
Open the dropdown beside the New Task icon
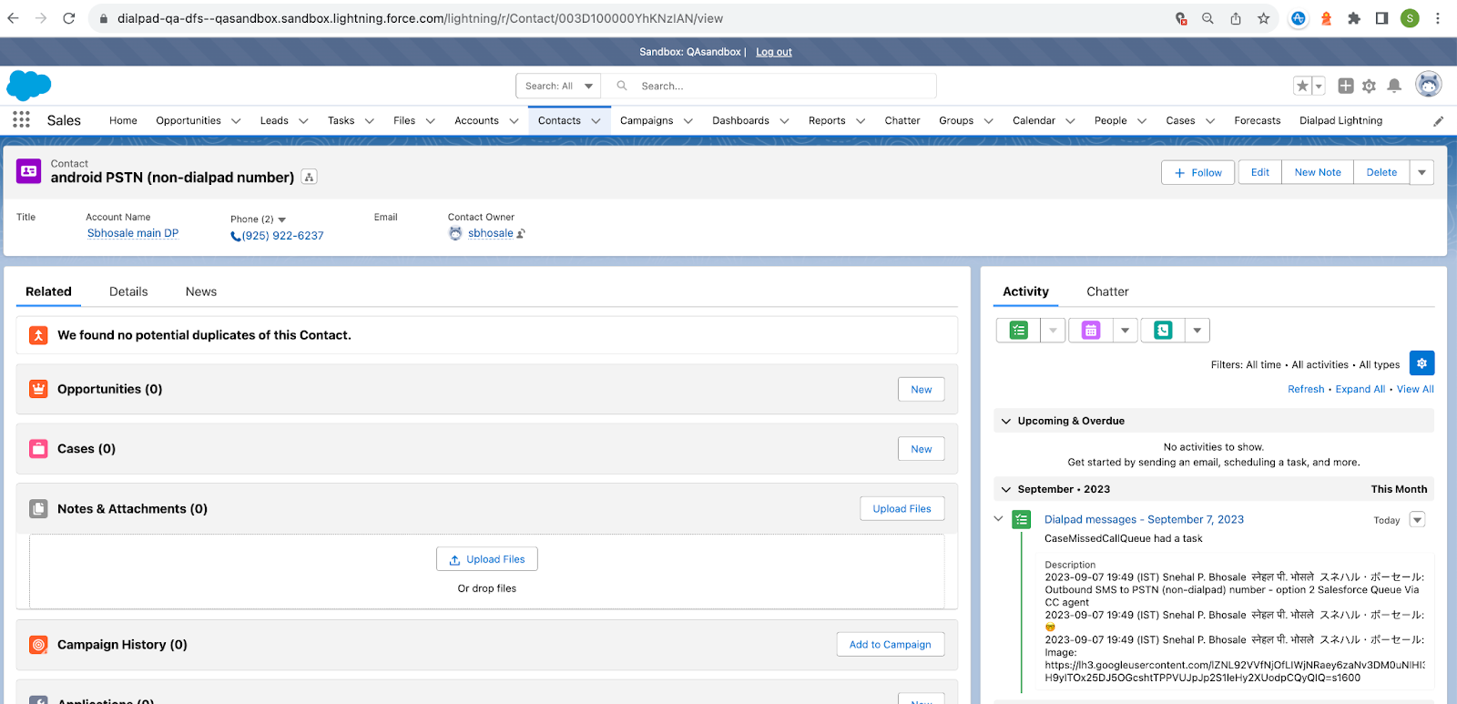click(x=1053, y=331)
